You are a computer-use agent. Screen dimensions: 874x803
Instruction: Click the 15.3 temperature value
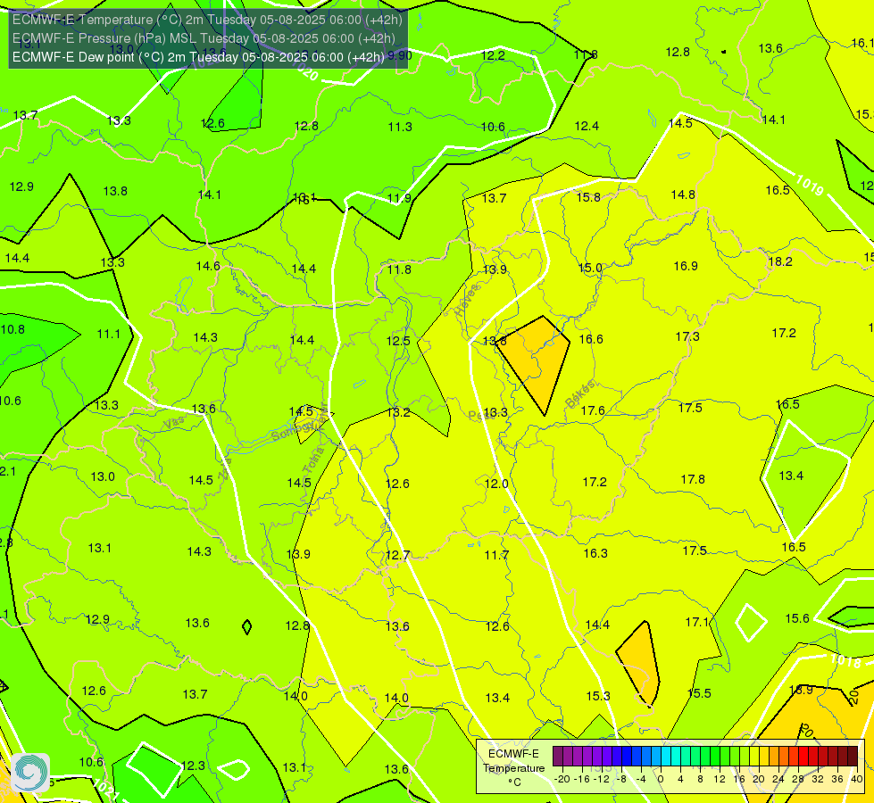click(x=598, y=696)
